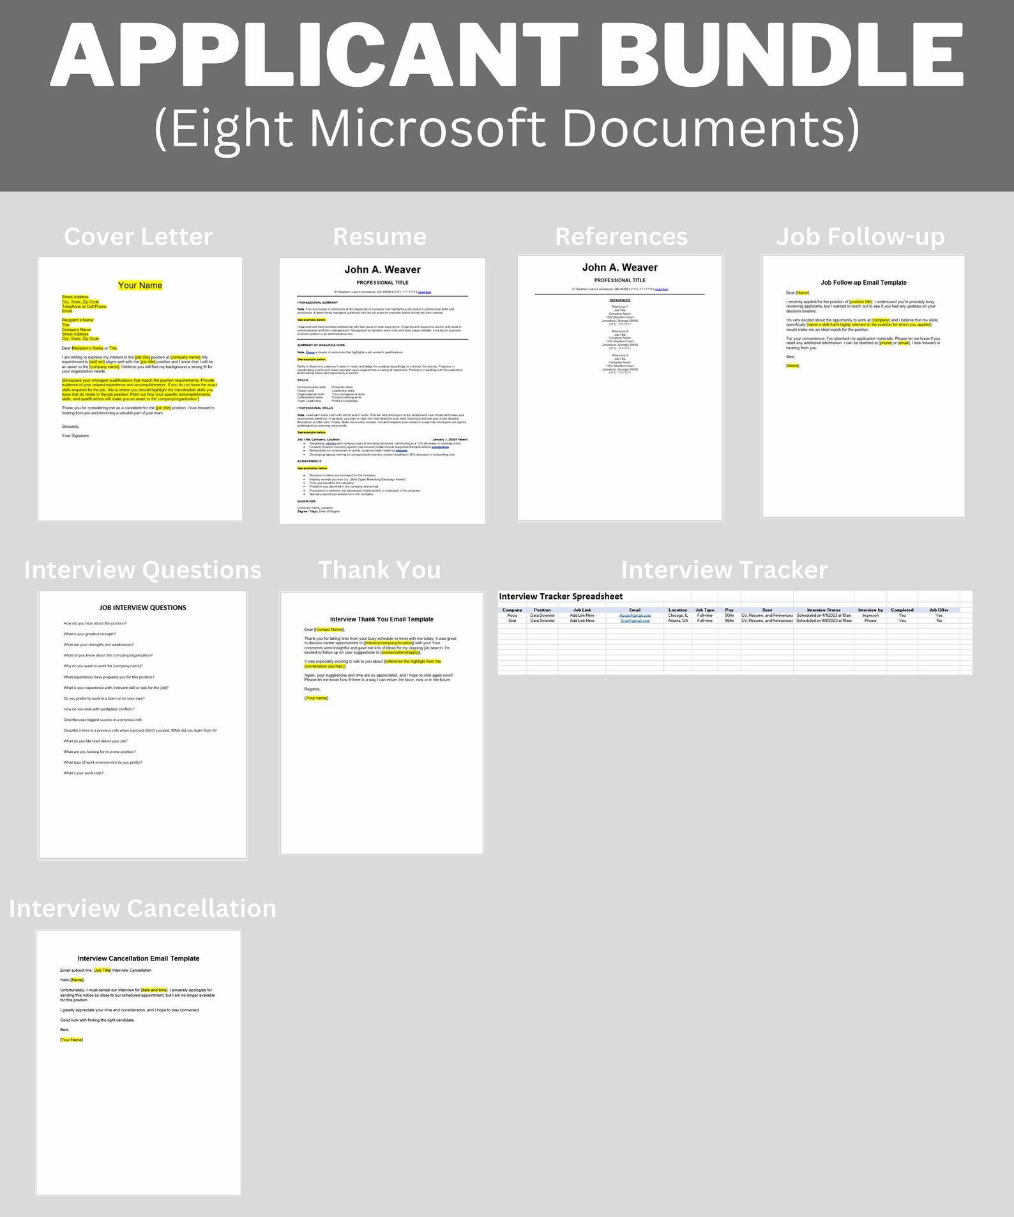Click the 'Interview Tracker' heading label
This screenshot has width=1014, height=1217.
click(724, 570)
